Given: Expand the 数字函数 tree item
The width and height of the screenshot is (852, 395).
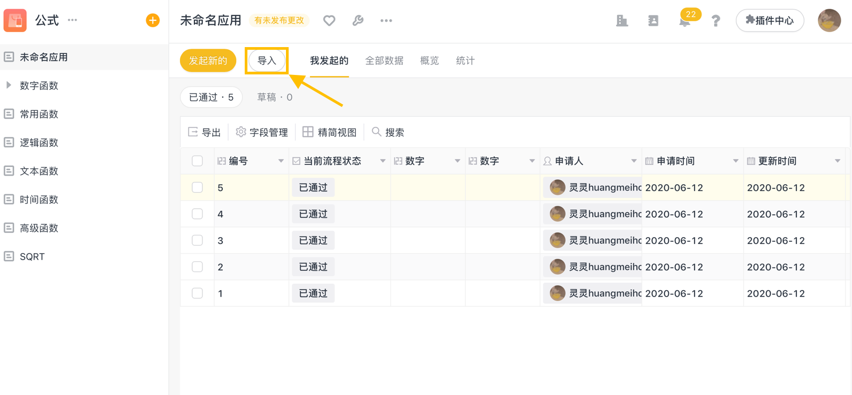Looking at the screenshot, I should (x=9, y=85).
